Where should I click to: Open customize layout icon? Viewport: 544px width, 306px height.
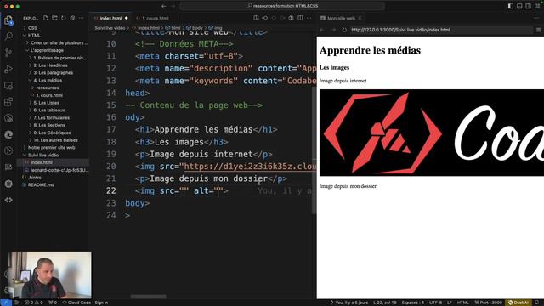click(537, 6)
